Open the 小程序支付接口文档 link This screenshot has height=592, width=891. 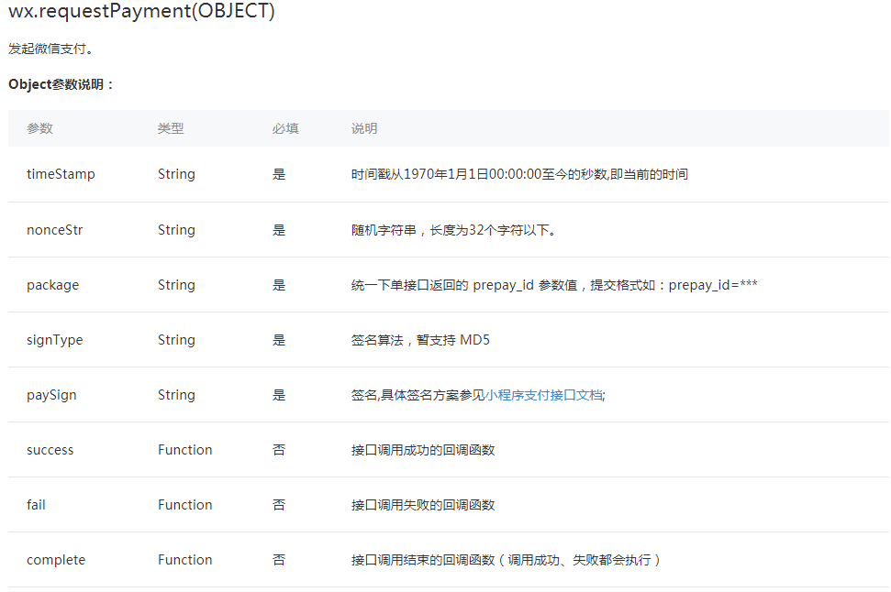point(544,395)
